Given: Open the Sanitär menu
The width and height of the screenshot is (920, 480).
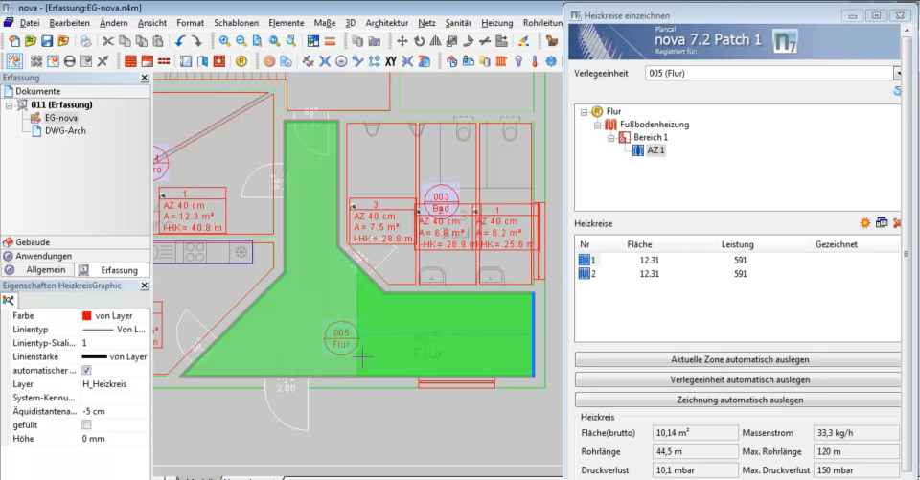Looking at the screenshot, I should [458, 23].
